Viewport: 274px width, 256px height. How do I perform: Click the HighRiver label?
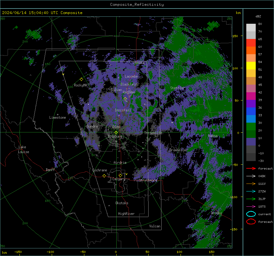[x=126, y=214]
